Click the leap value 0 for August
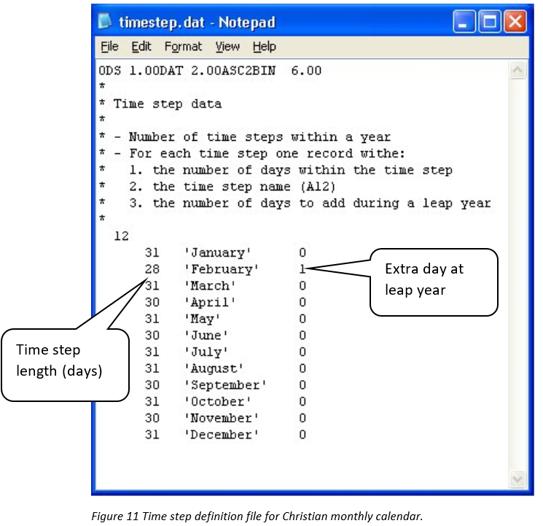This screenshot has height=526, width=543. pyautogui.click(x=302, y=368)
